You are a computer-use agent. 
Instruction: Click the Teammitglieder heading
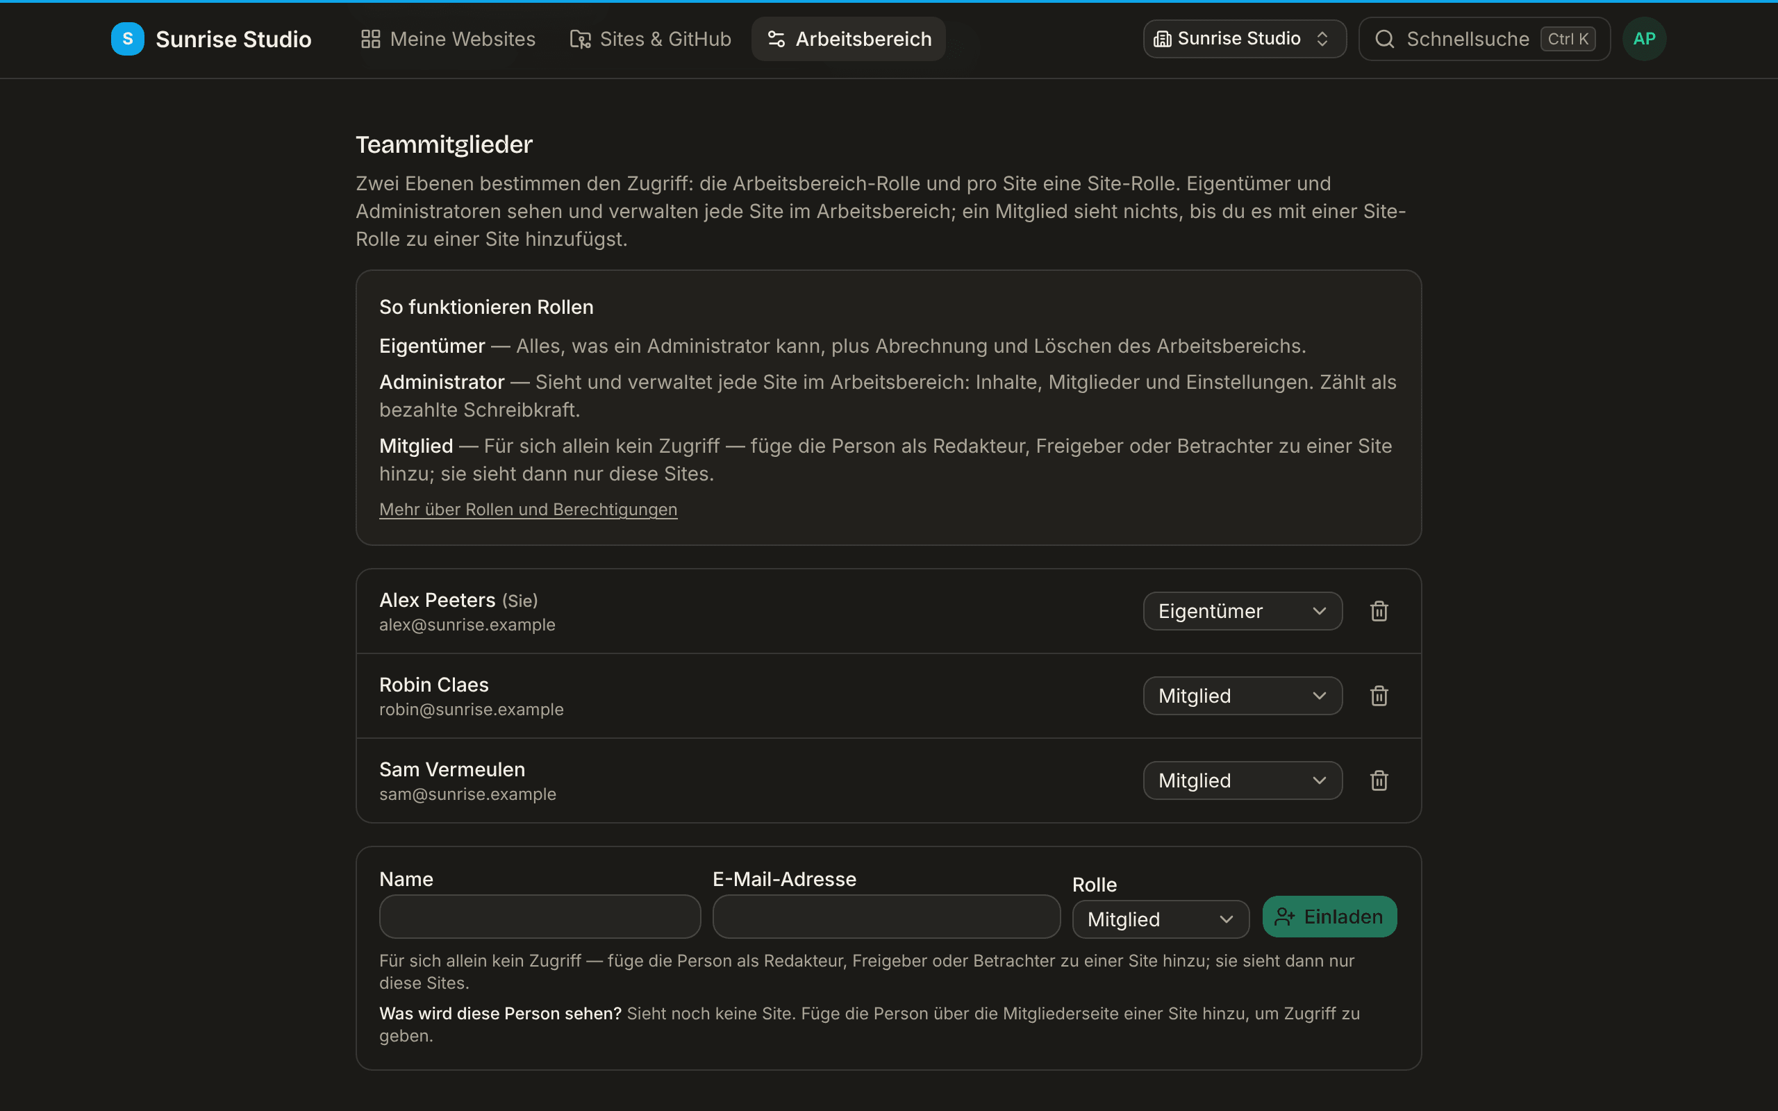point(444,144)
